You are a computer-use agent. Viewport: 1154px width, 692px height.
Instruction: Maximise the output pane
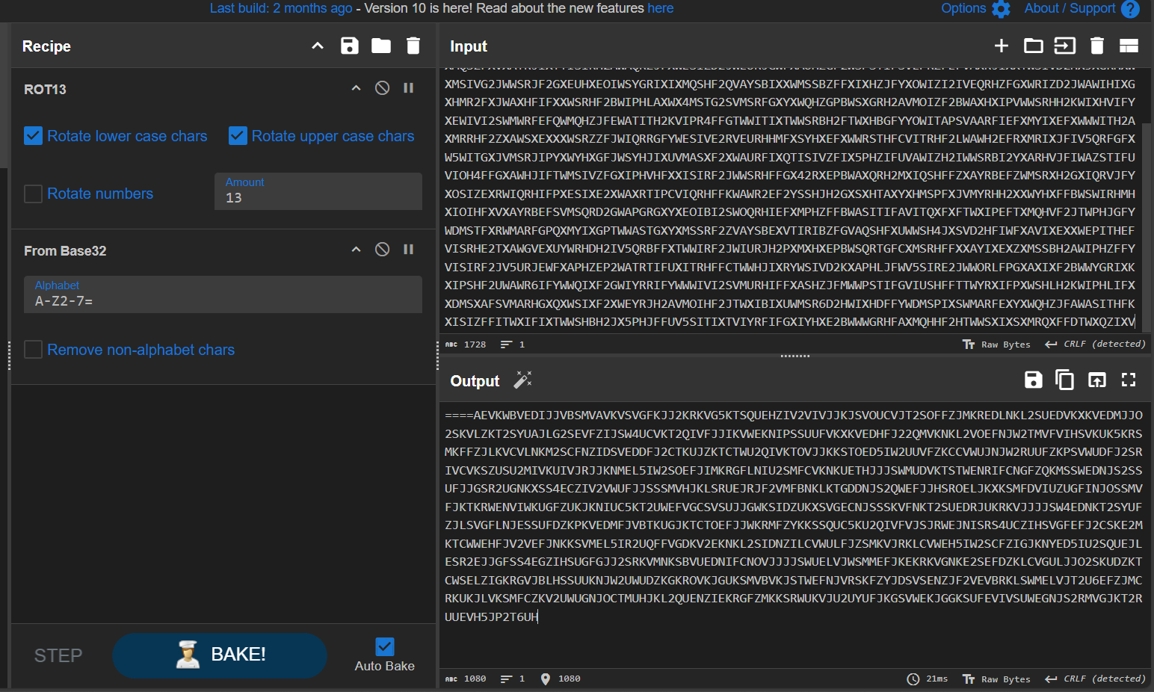coord(1128,380)
